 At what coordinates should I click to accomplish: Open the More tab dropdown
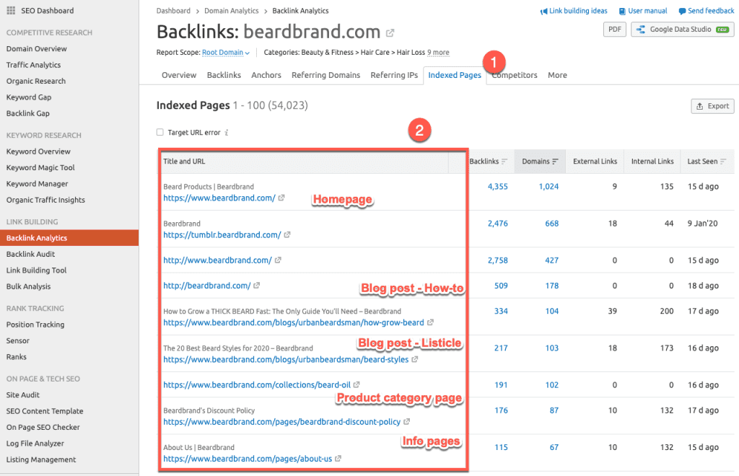(557, 75)
